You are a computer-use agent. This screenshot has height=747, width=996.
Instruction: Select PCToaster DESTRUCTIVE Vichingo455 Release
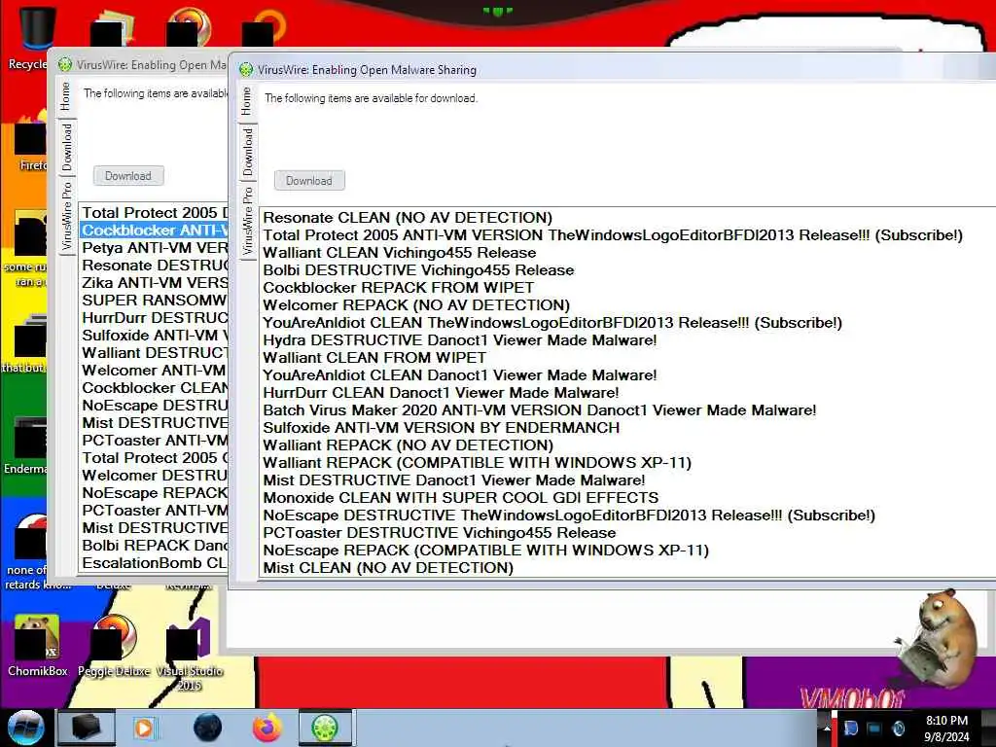440,532
